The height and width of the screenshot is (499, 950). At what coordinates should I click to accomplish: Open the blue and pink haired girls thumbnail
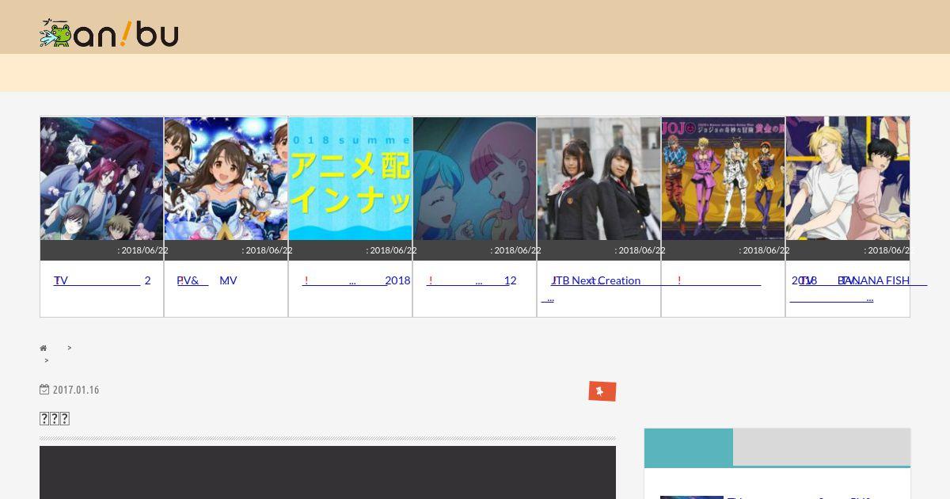click(475, 178)
